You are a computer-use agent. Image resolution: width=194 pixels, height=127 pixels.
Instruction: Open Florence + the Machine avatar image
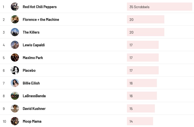(15, 20)
